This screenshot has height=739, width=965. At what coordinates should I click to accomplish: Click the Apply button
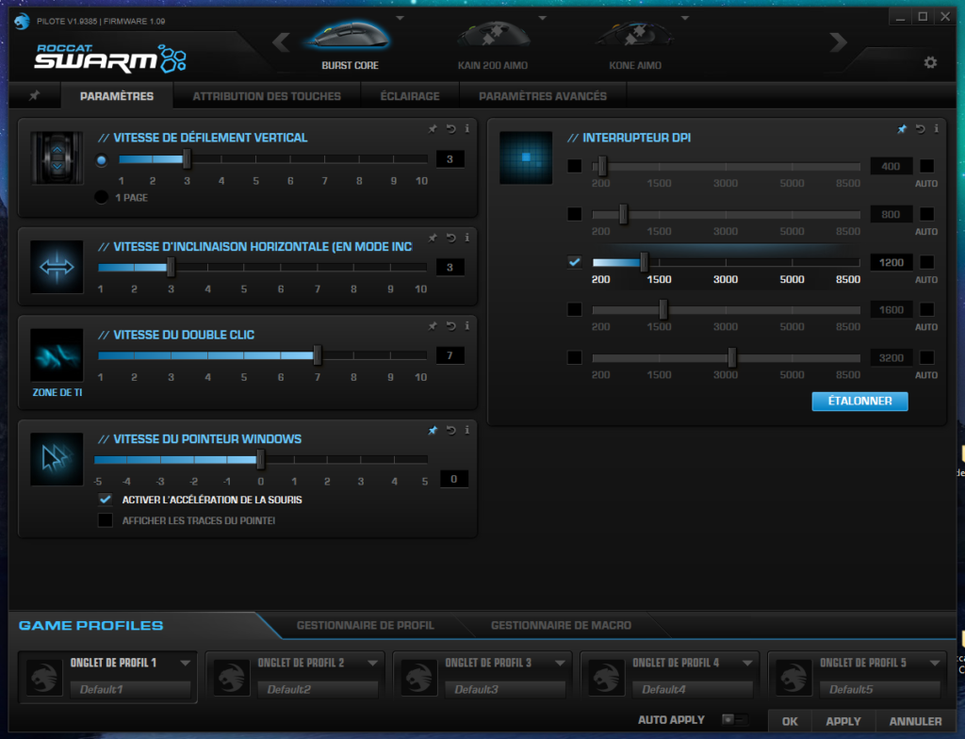click(x=843, y=721)
